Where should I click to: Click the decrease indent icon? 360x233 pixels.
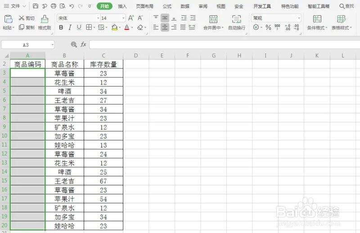click(x=184, y=18)
